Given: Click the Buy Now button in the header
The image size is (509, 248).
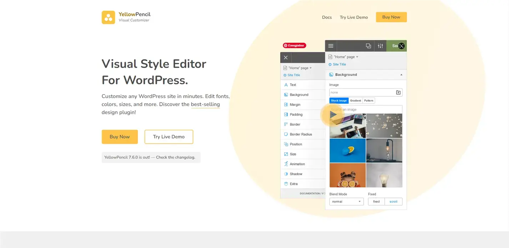Looking at the screenshot, I should click(391, 17).
